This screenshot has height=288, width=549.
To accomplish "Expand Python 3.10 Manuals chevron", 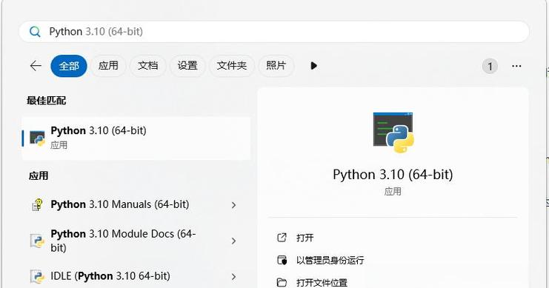I will [x=233, y=205].
